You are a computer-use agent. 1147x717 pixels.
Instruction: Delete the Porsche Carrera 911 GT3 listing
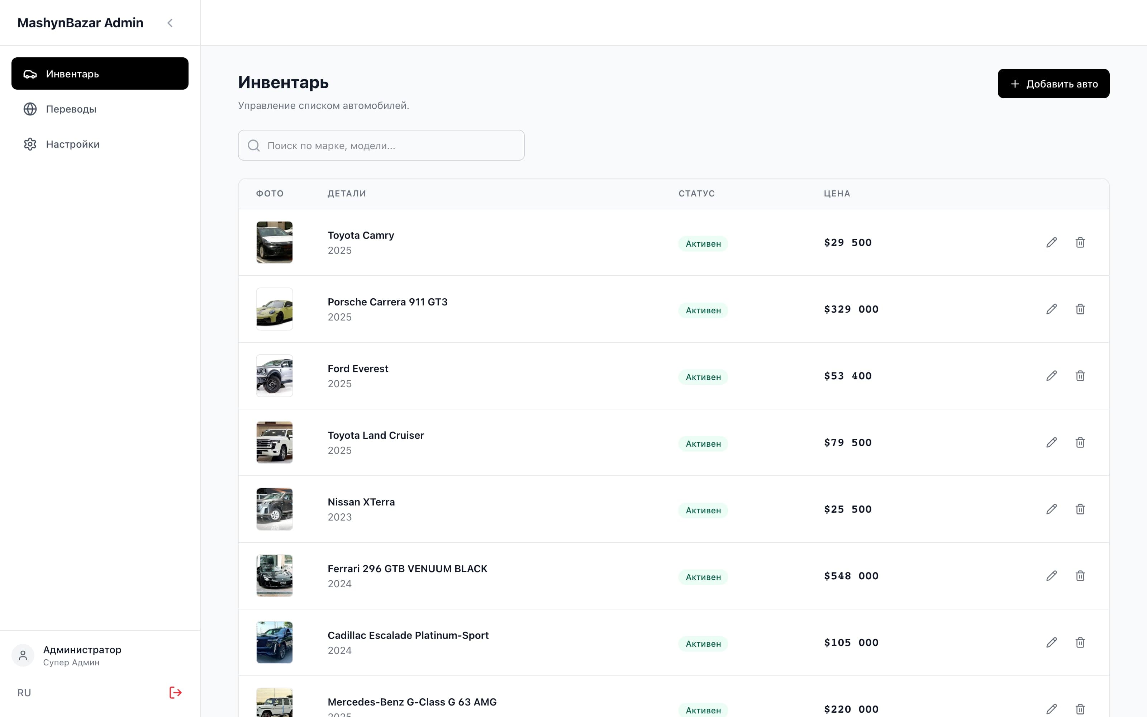tap(1080, 309)
